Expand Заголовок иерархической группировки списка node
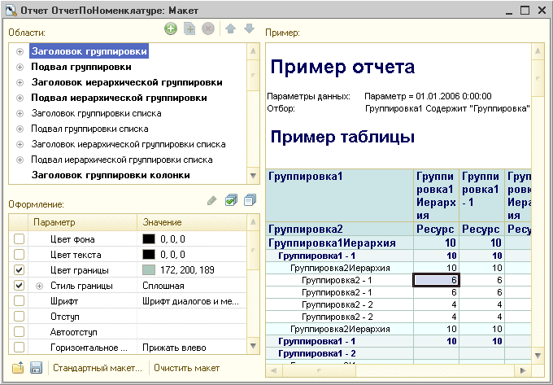This screenshot has width=553, height=385. click(x=20, y=144)
